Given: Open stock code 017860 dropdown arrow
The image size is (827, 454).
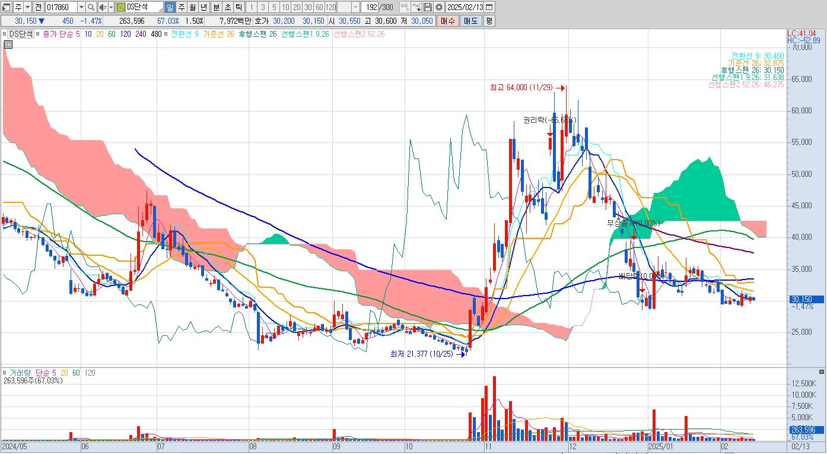Looking at the screenshot, I should [81, 7].
